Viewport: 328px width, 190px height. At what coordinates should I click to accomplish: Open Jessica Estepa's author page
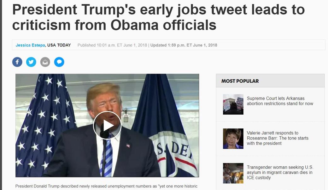[30, 45]
